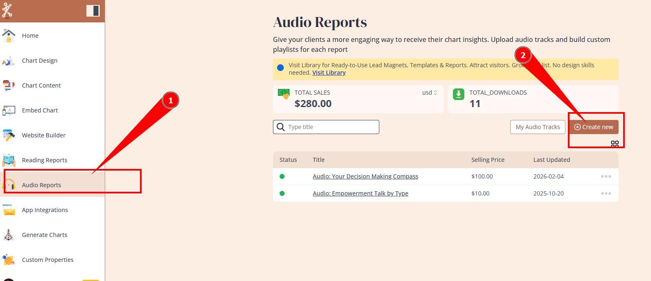
Task: Click the Type title search field
Action: 332,127
